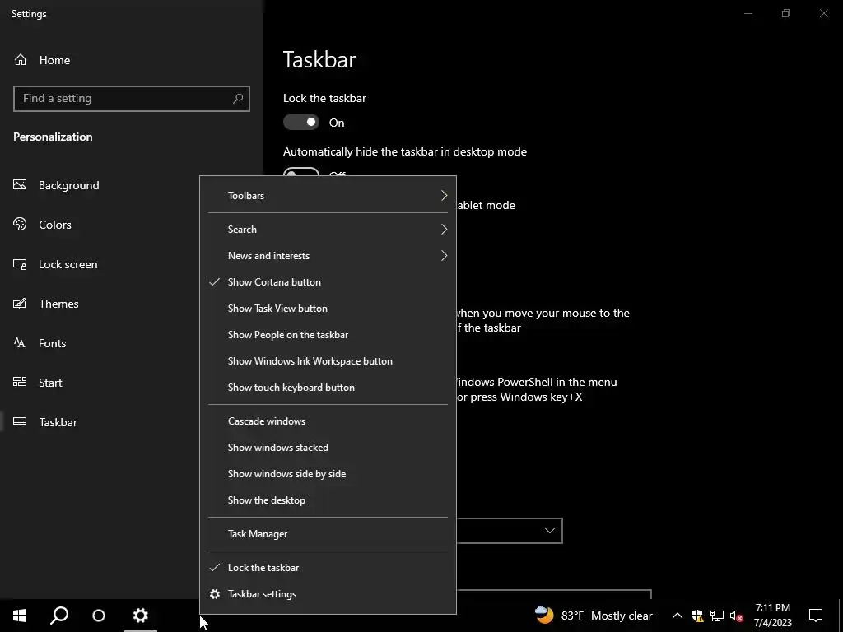Click the muted volume speaker icon
The image size is (843, 632).
(x=737, y=616)
